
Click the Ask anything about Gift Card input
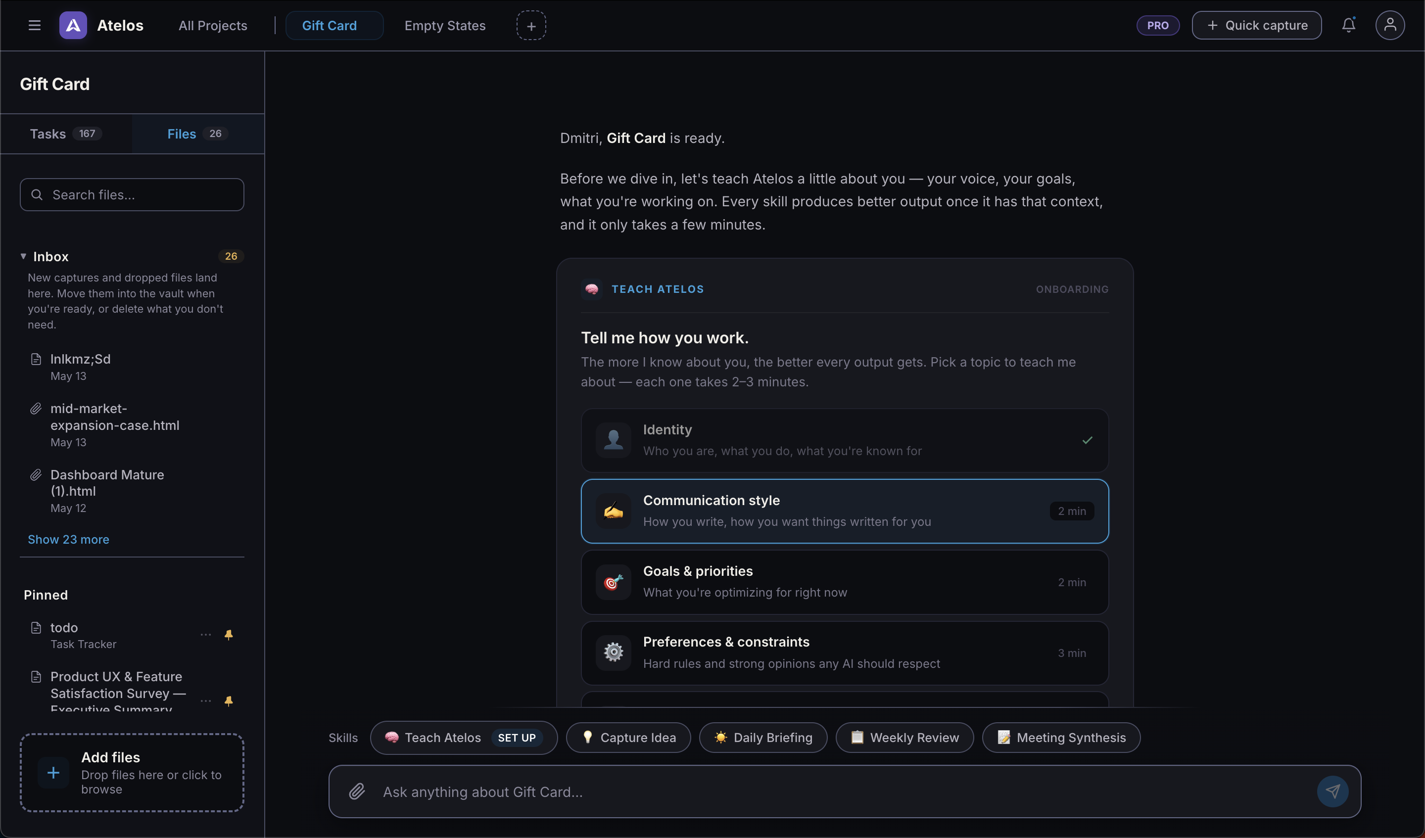(844, 791)
